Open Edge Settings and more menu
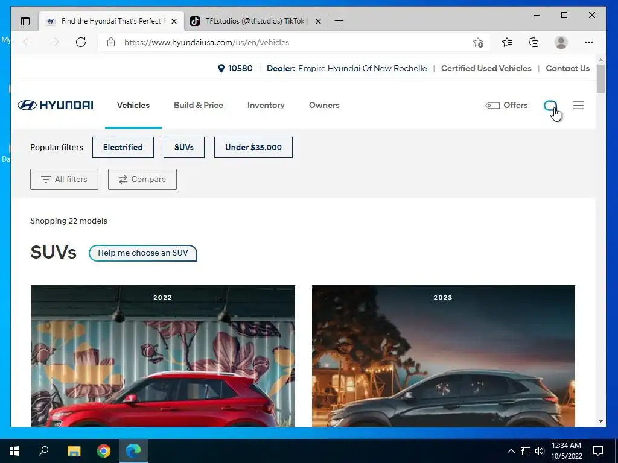Screen dimensions: 618x463 pos(589,42)
